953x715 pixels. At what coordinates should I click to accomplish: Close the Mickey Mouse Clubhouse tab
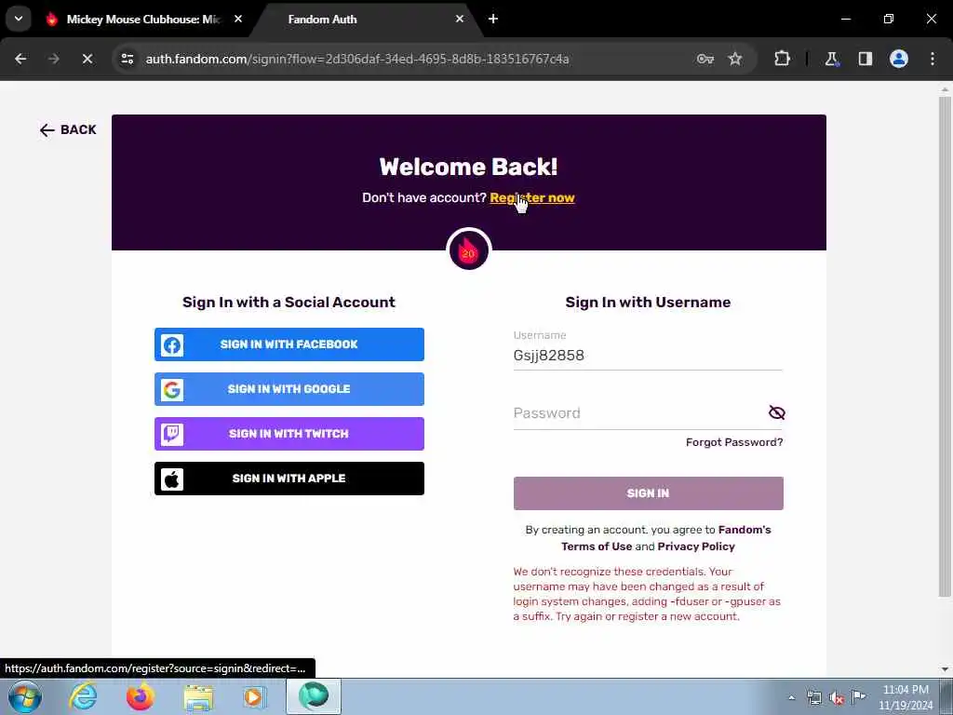(x=238, y=19)
